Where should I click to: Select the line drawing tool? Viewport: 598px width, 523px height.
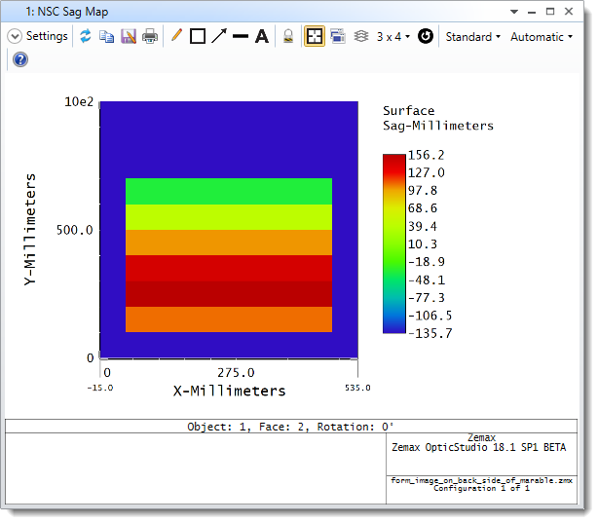[241, 36]
